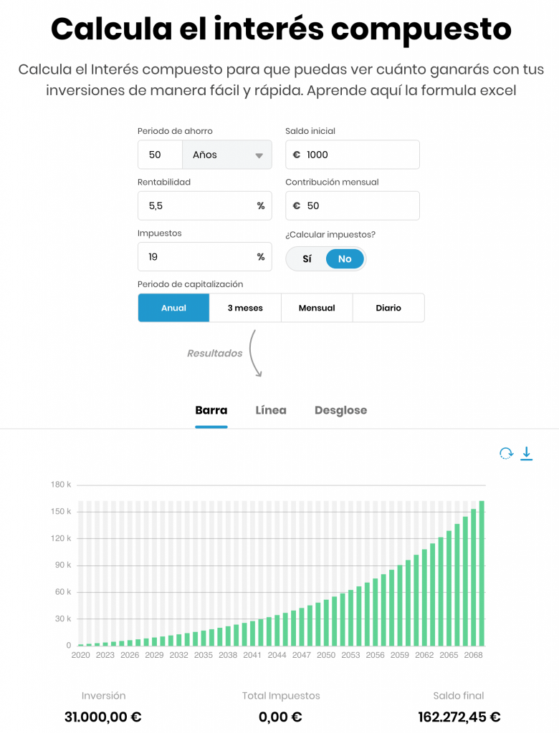Screen dimensions: 559x733
Task: Open the Años period unit dropdown
Action: pyautogui.click(x=227, y=155)
